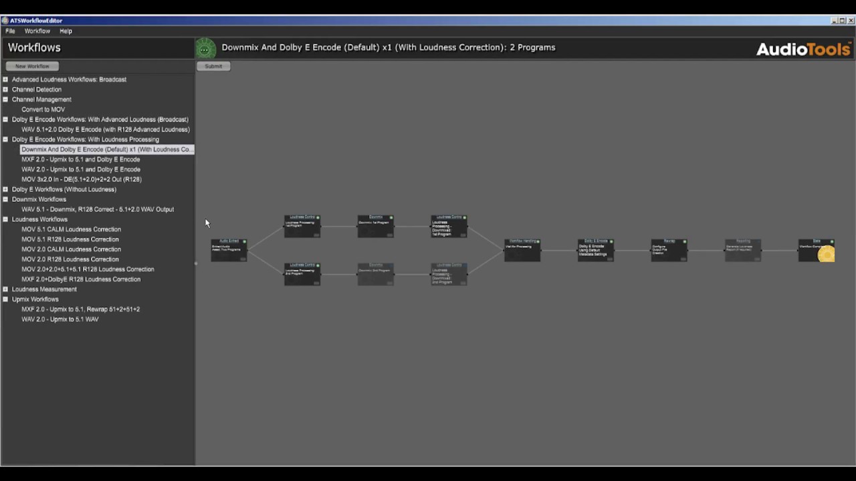Select MOV 5.1 R128 Loudness Correction
Viewport: 856px width, 481px height.
pyautogui.click(x=70, y=239)
